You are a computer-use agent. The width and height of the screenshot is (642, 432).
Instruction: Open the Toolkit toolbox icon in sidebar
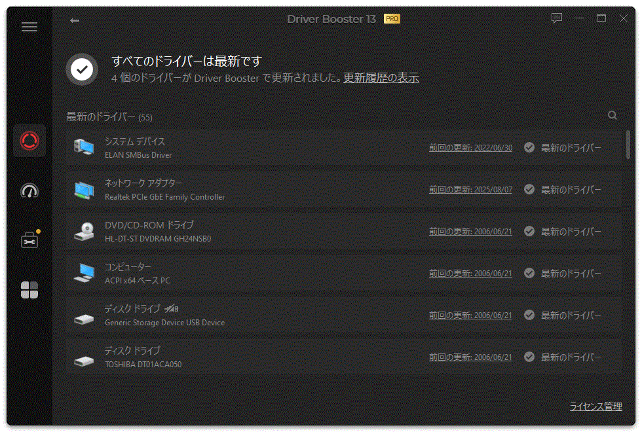[x=29, y=240]
